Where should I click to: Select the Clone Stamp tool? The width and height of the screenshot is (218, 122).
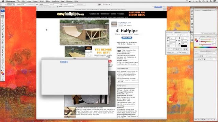[2, 34]
